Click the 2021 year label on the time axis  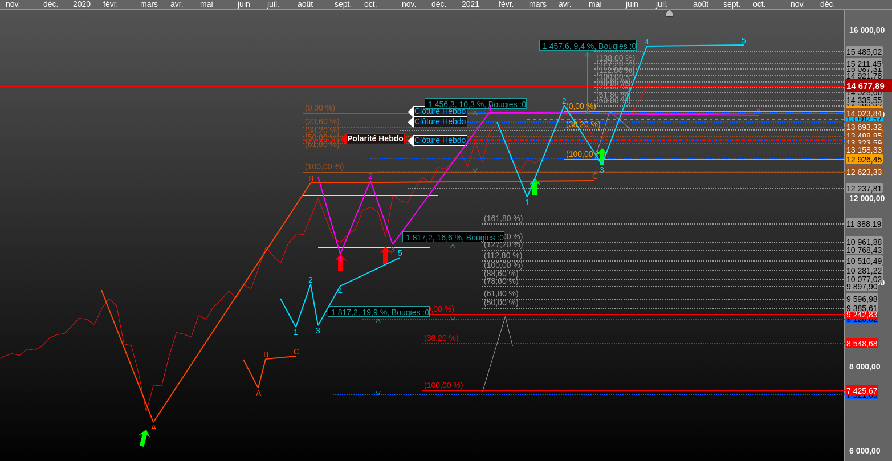[x=470, y=4]
